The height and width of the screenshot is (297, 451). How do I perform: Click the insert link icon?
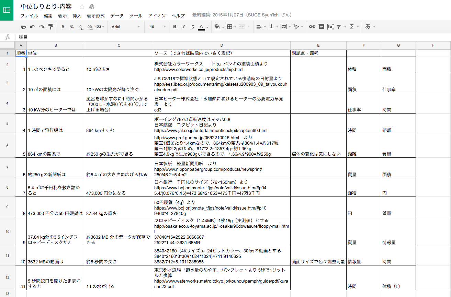[x=312, y=27]
